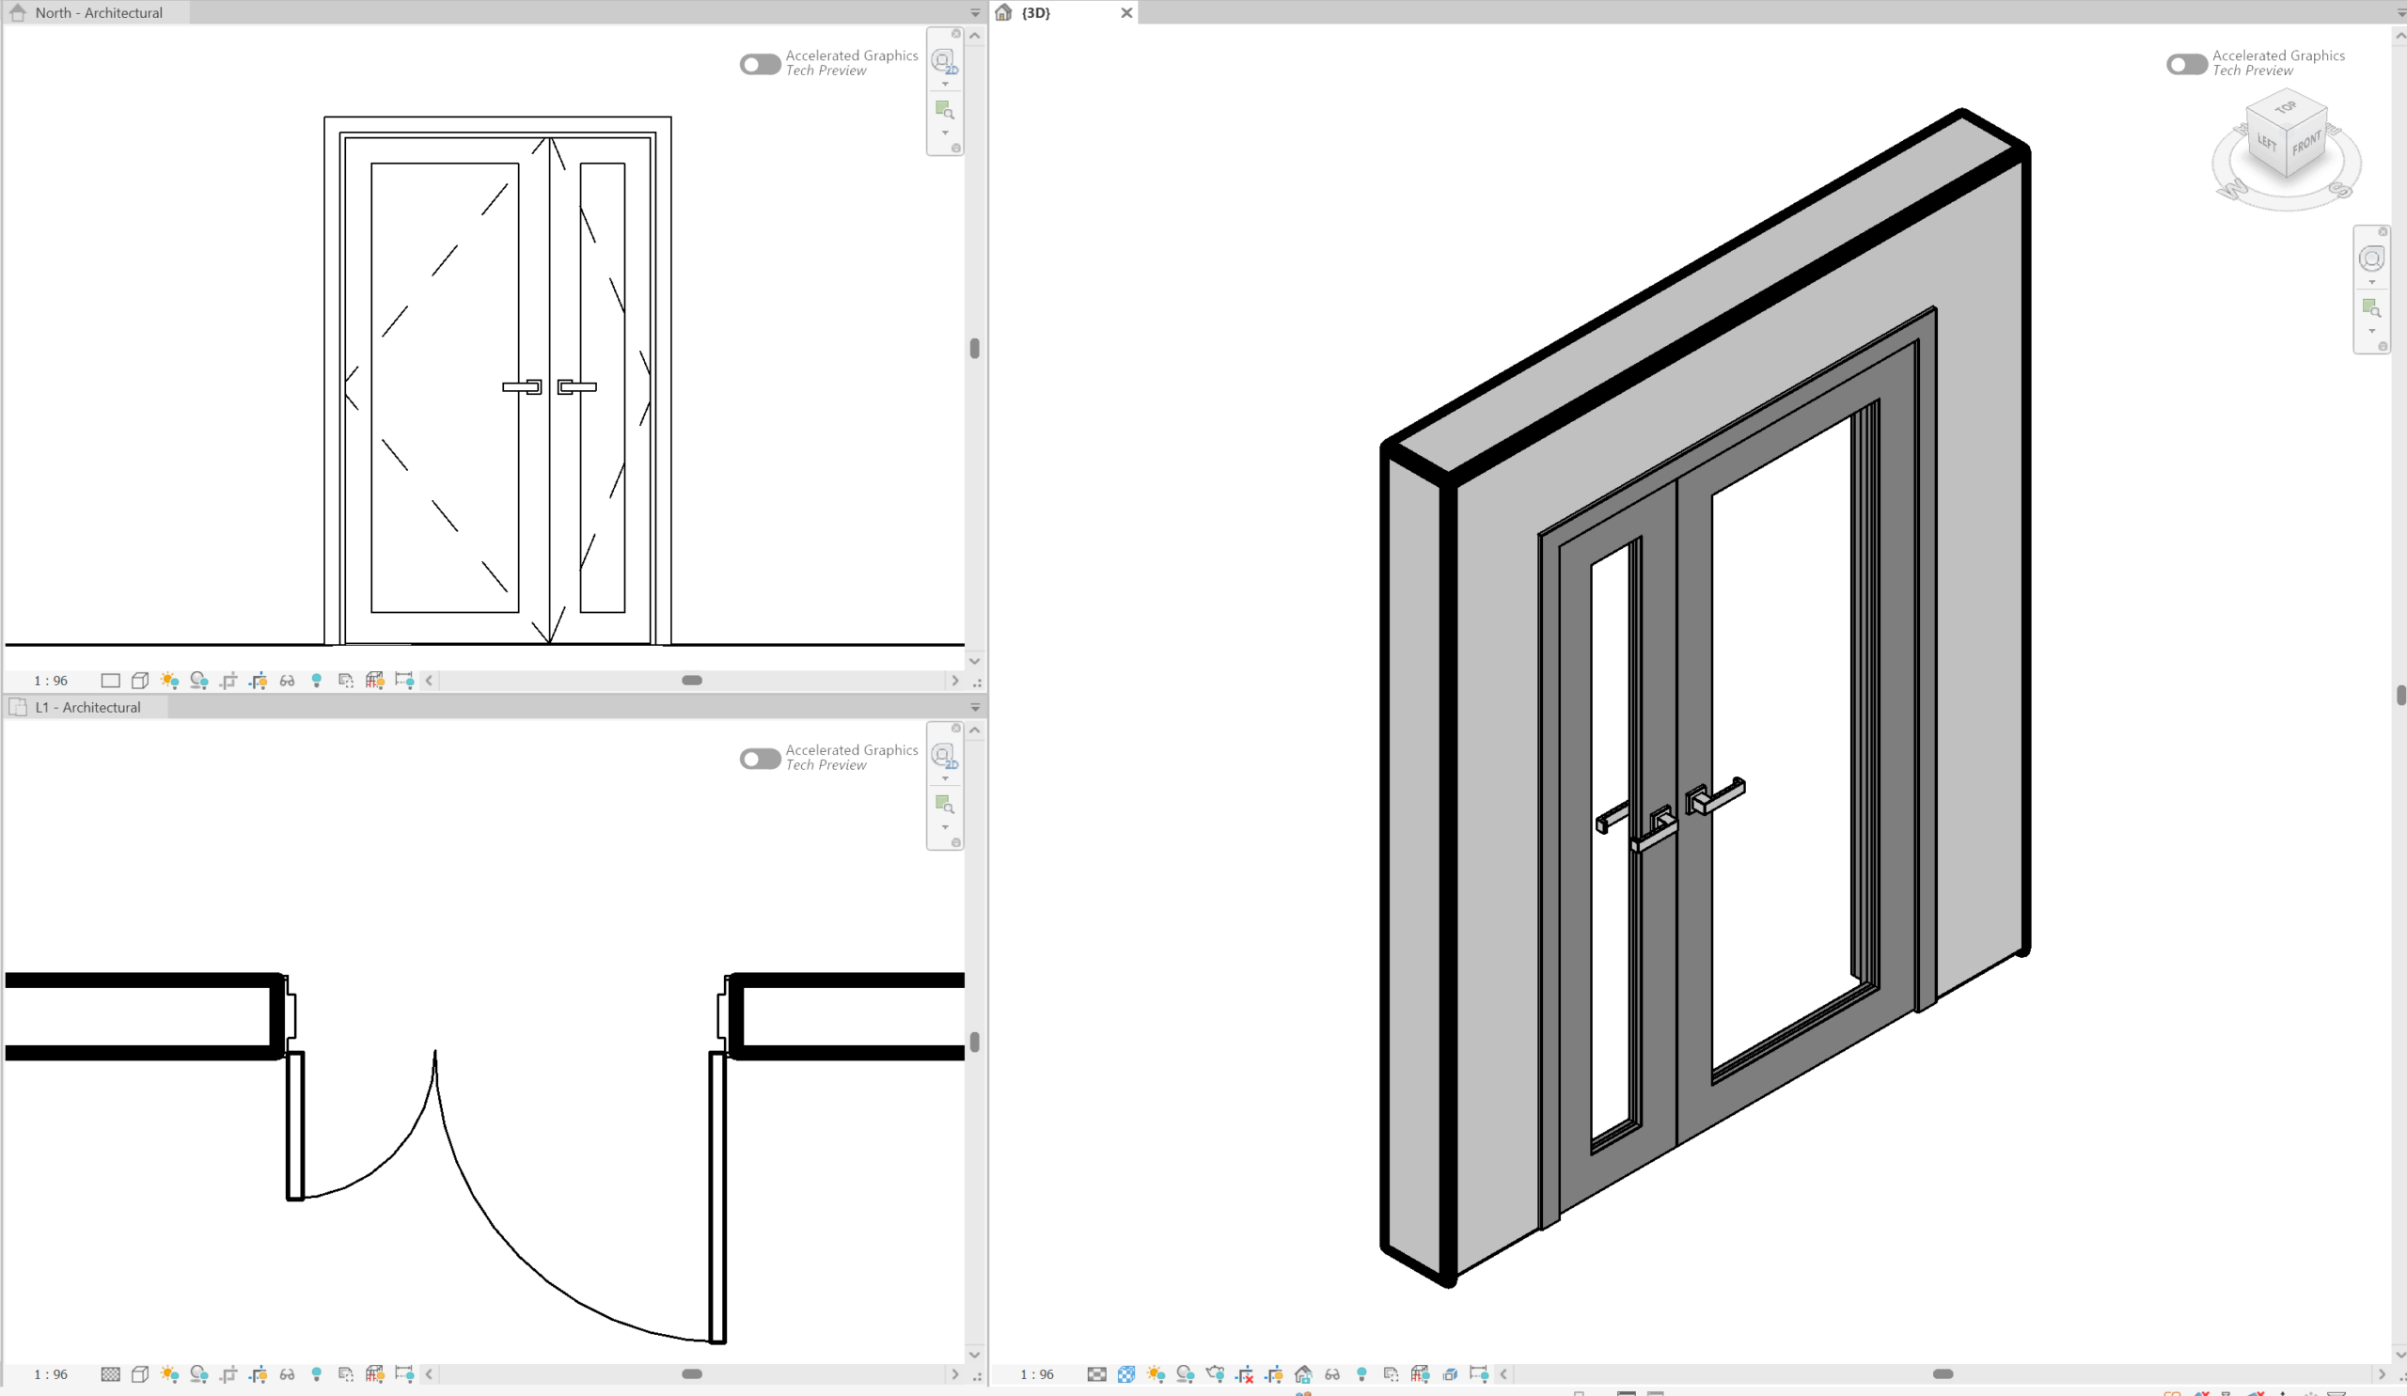Screen dimensions: 2407x1396
Task: Click Reveal Hidden Elements lightbulb in 3D view
Action: [1361, 1374]
